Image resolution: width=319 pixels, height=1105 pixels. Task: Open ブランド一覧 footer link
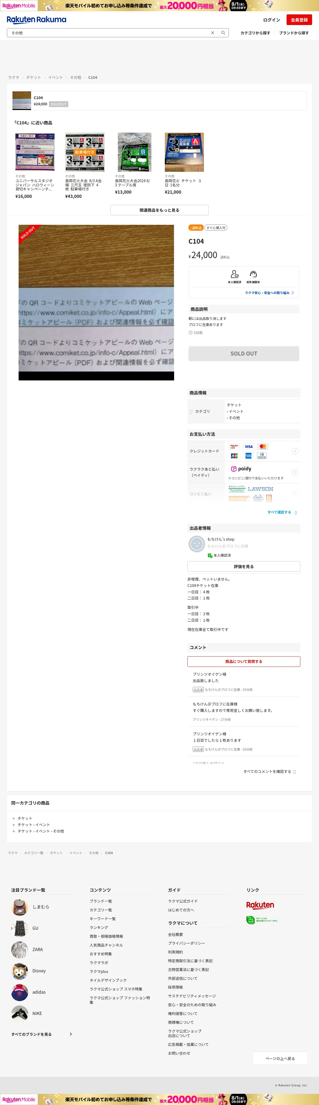[x=101, y=901]
